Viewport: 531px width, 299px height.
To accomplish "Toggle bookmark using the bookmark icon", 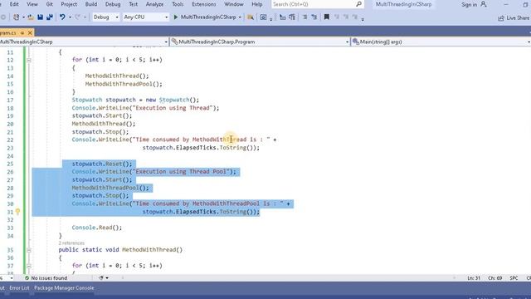I will click(x=326, y=17).
